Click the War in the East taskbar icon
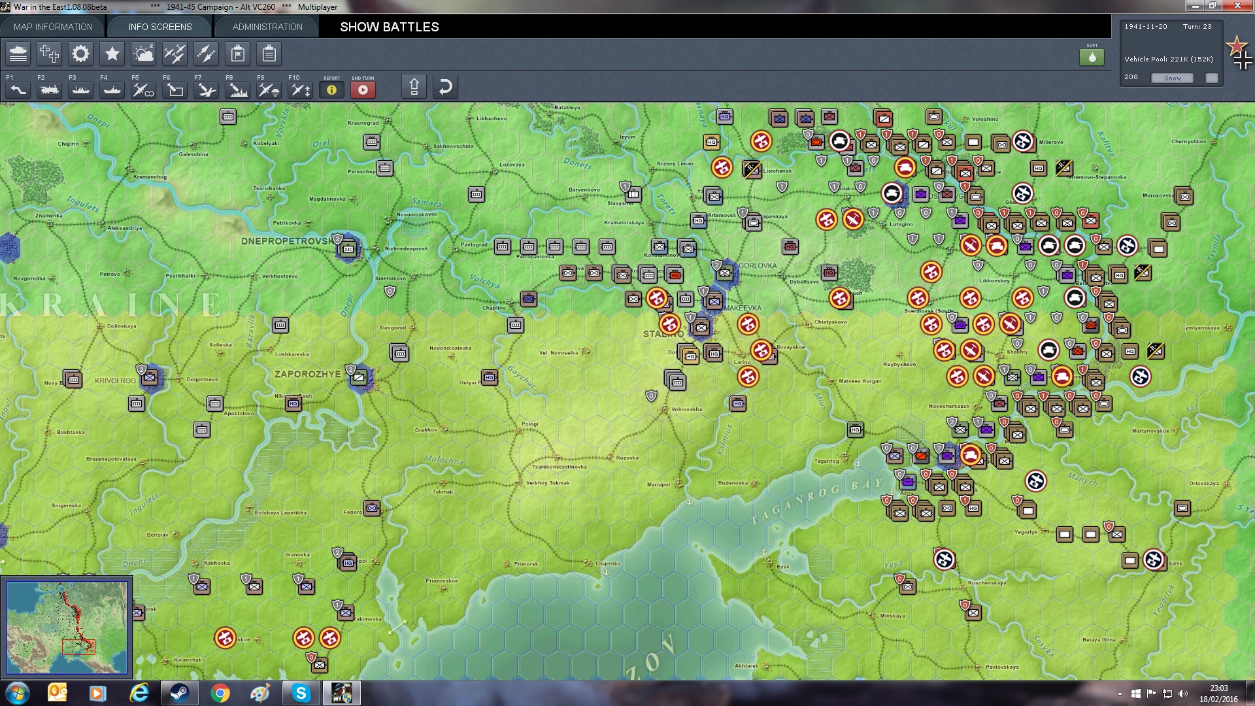The image size is (1255, 706). click(341, 693)
